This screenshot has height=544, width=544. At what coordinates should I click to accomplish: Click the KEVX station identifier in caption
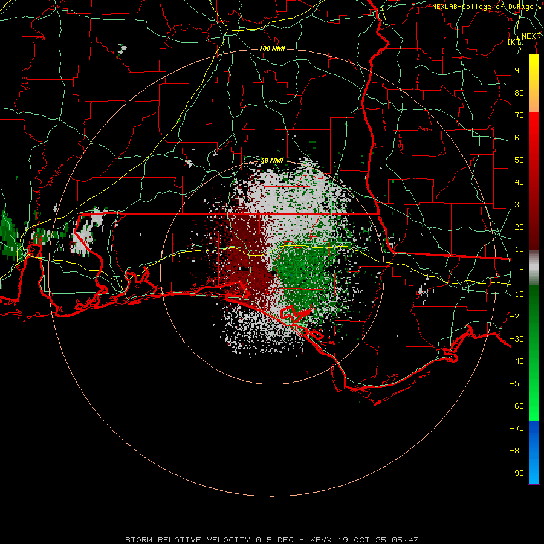[321, 540]
